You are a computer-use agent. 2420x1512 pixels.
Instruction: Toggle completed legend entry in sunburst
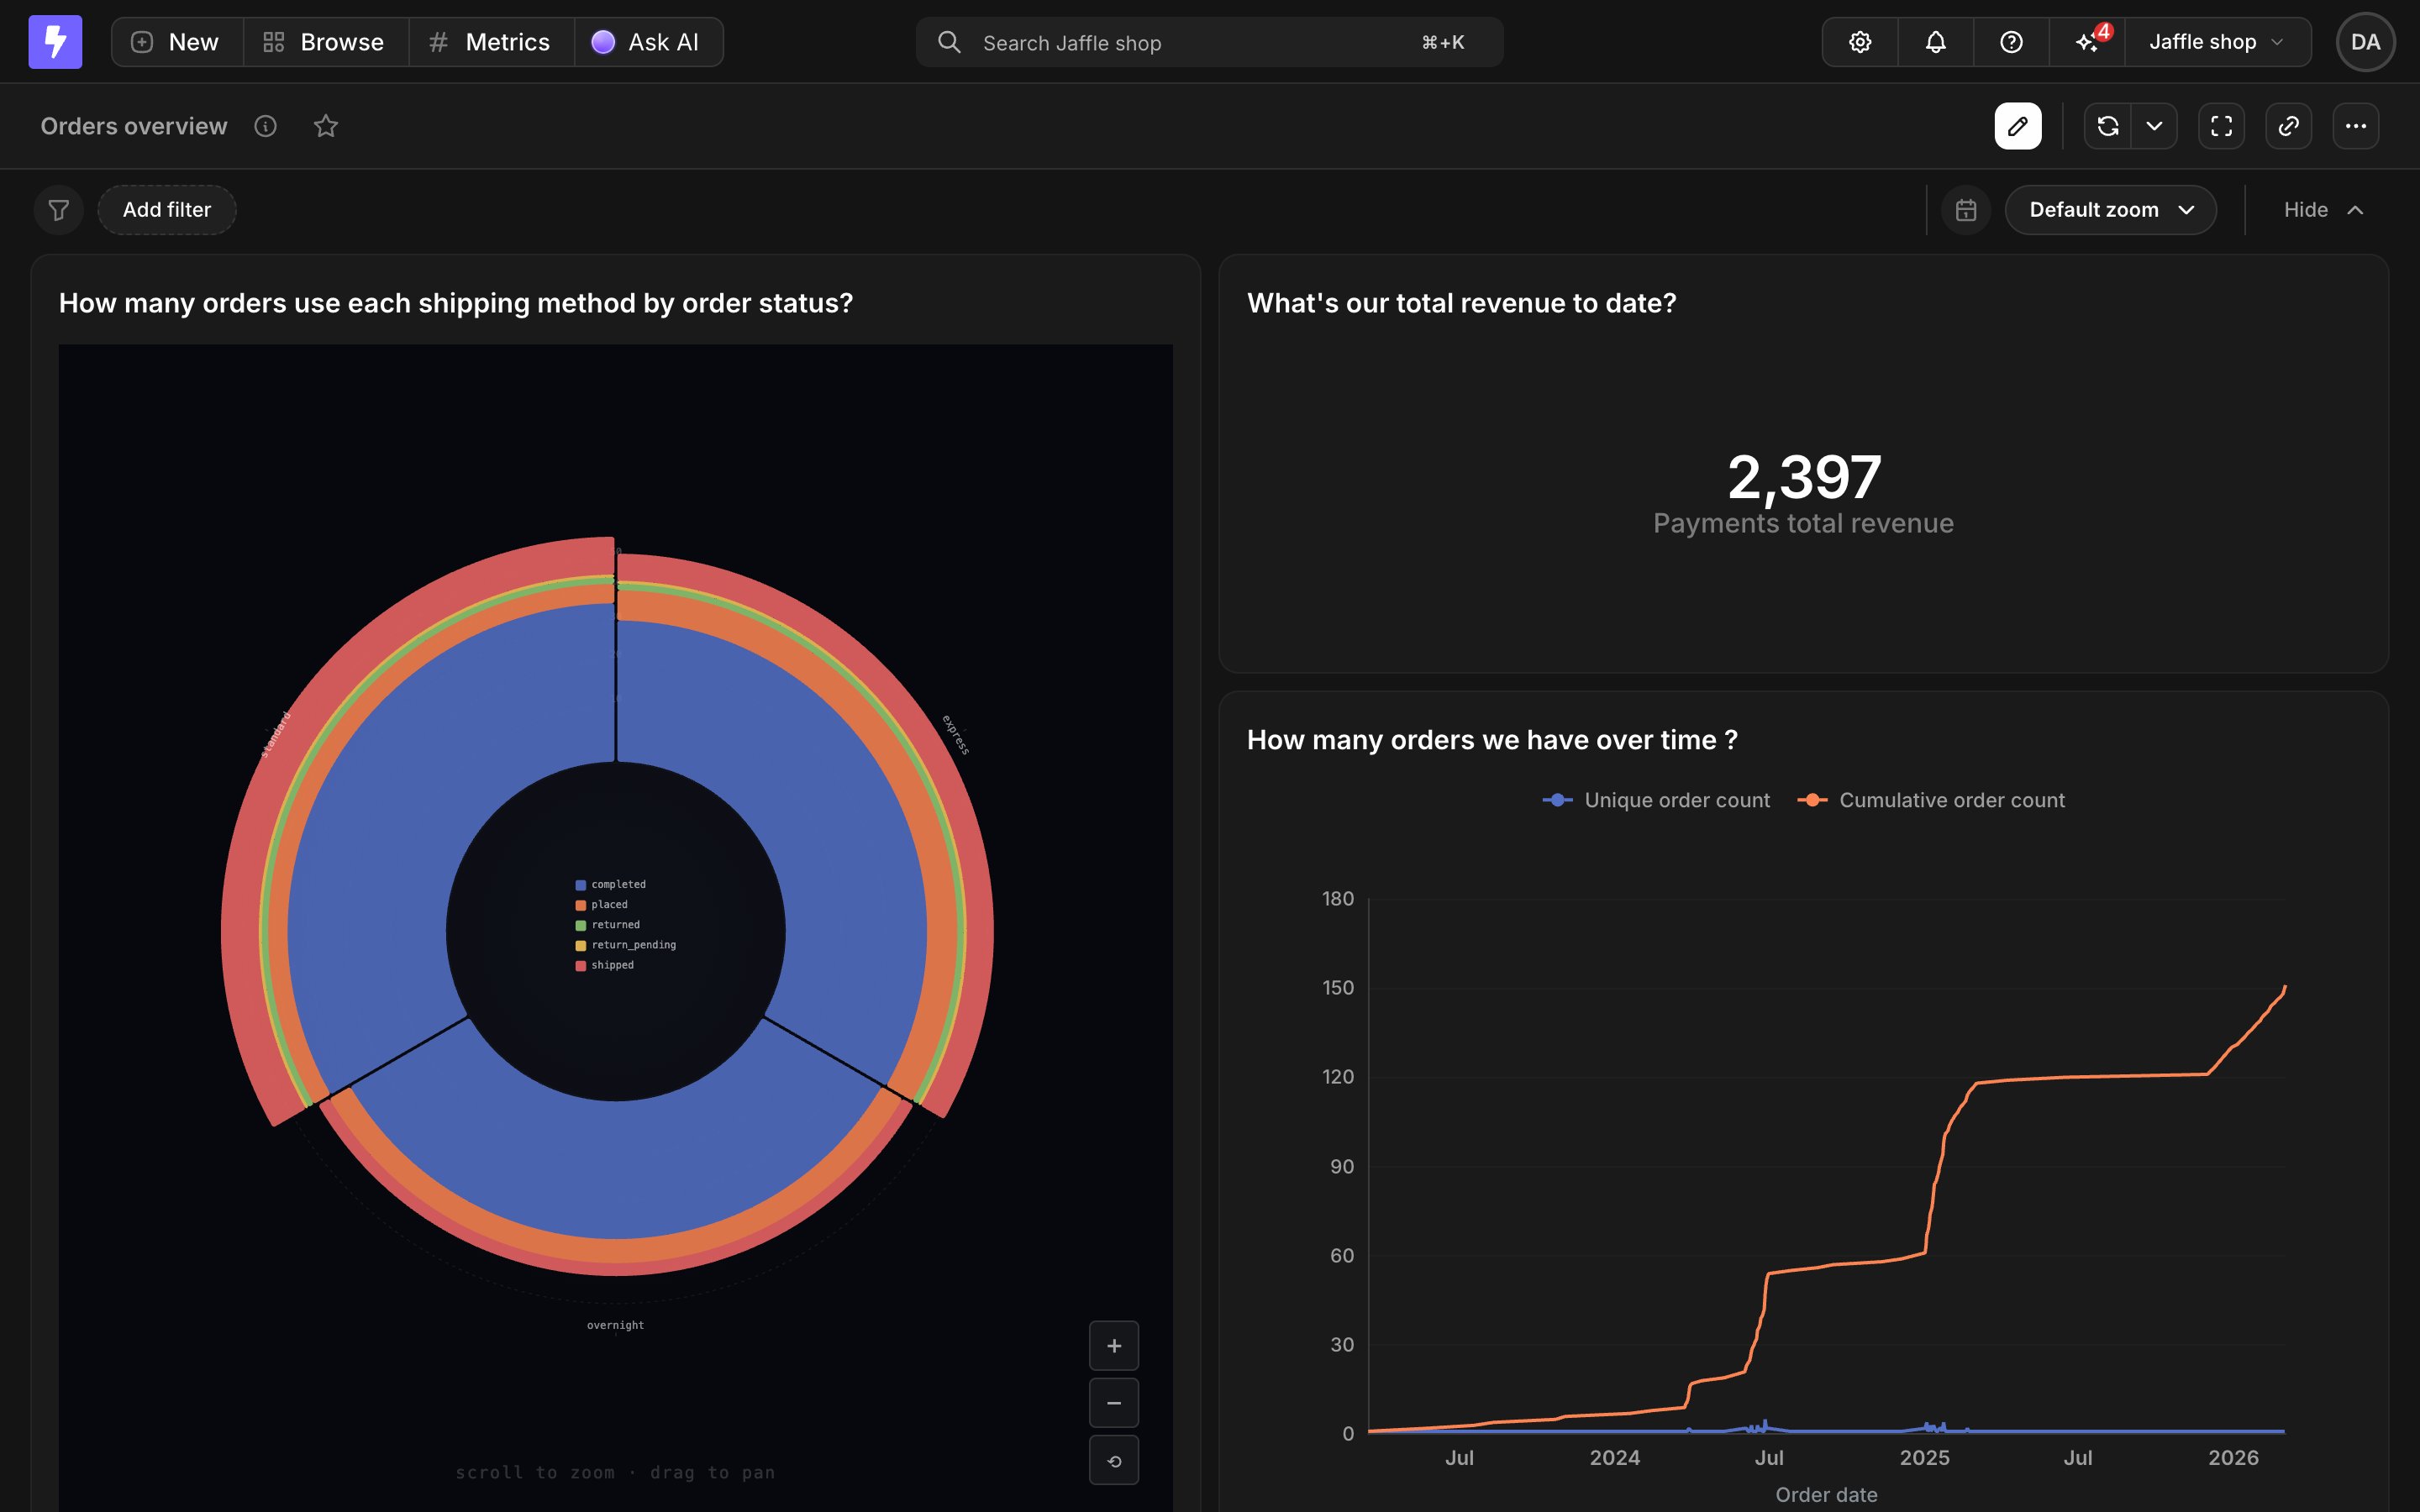[x=611, y=885]
